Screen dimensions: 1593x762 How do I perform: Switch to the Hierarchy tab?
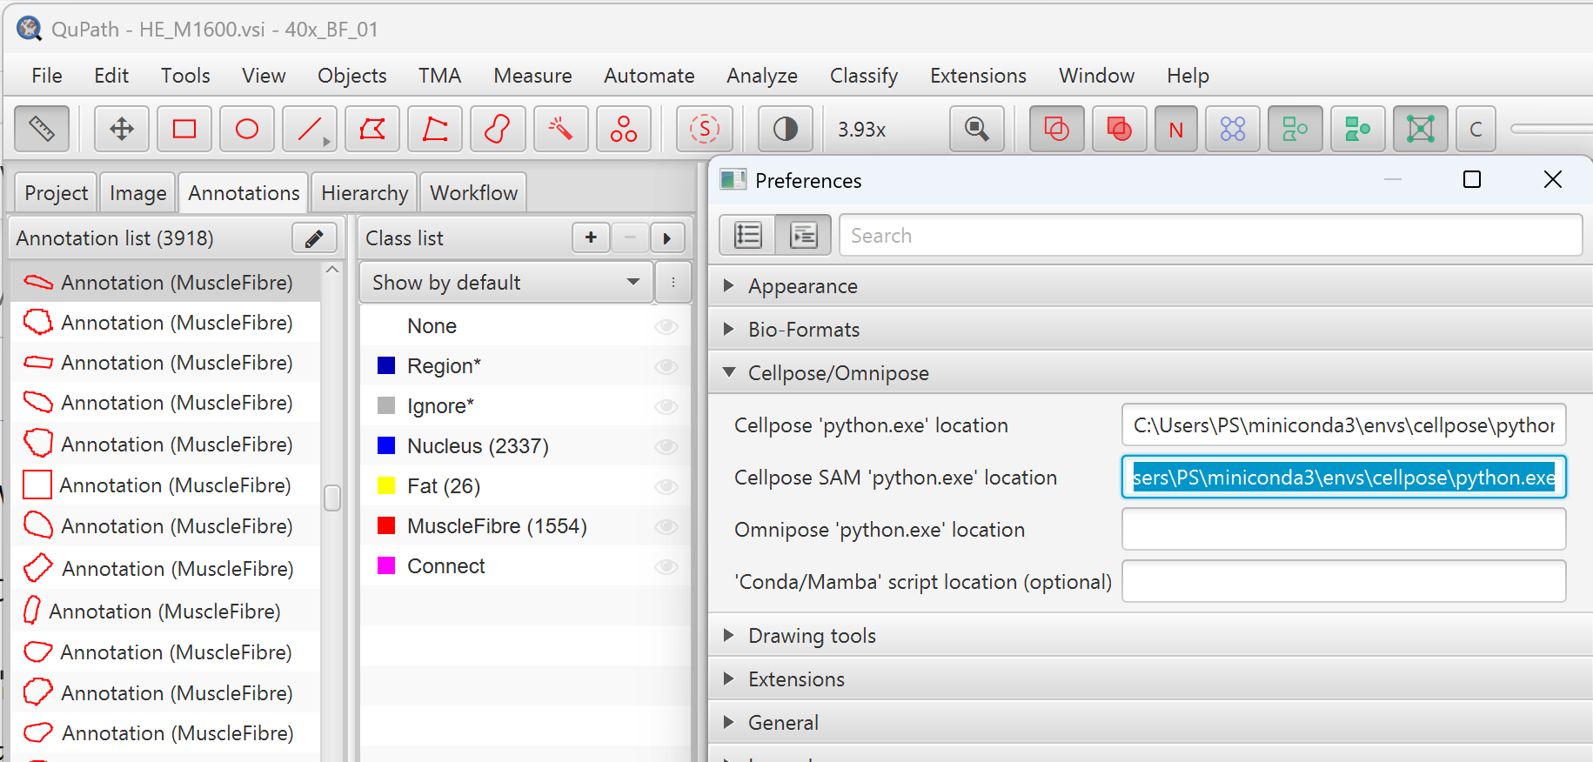365,192
